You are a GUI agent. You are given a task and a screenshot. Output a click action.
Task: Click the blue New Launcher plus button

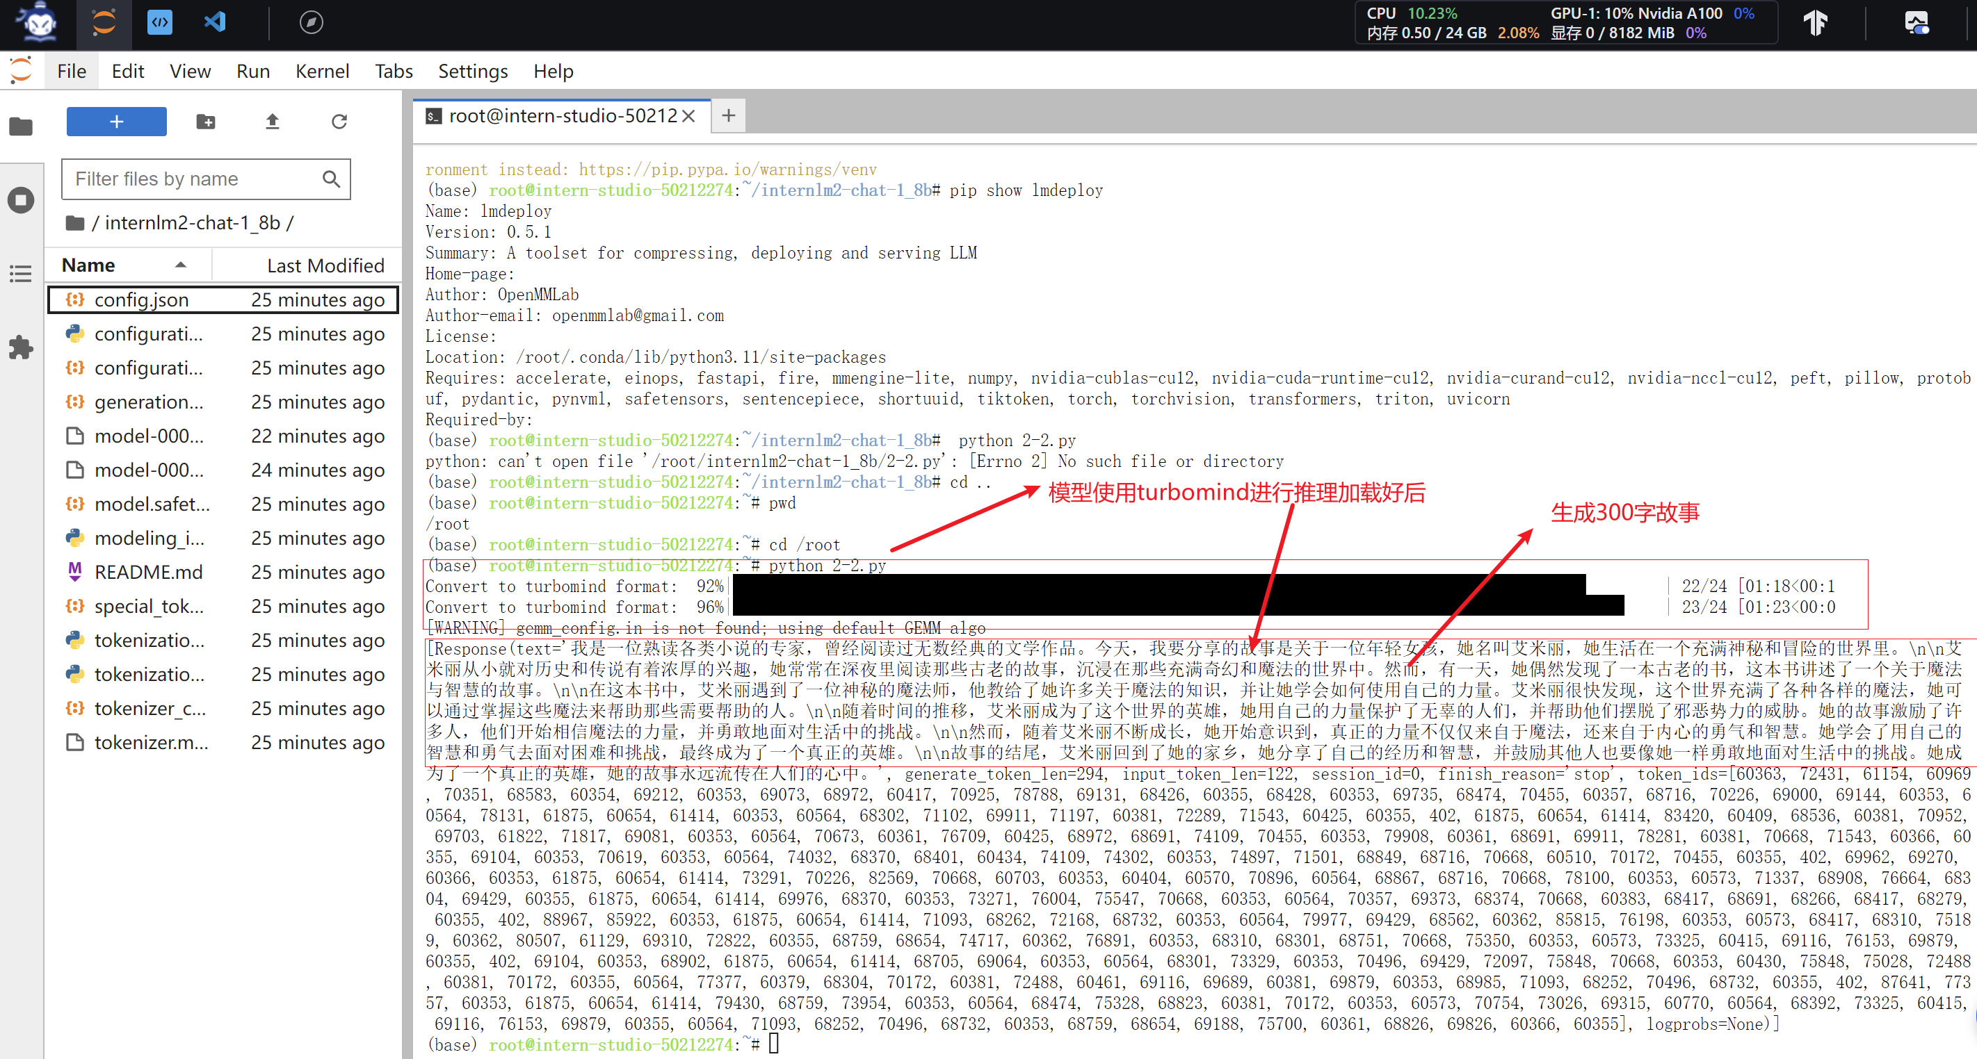[x=117, y=122]
